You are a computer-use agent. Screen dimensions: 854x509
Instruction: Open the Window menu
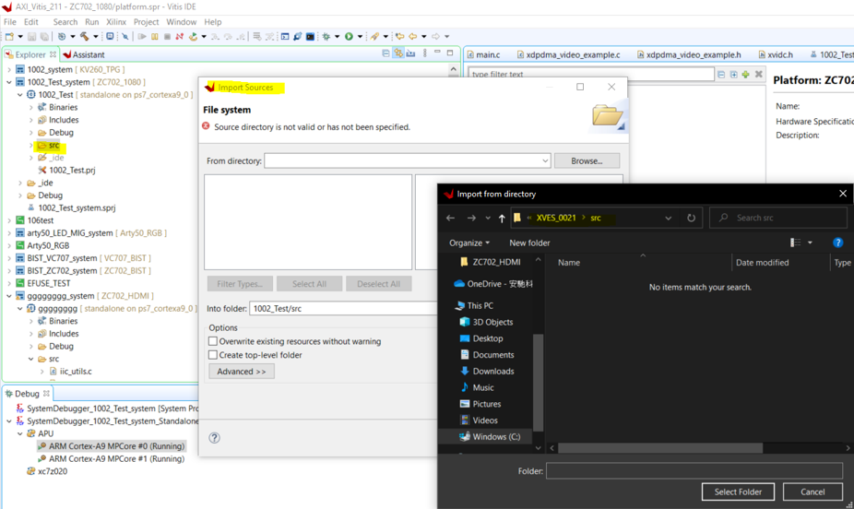point(182,22)
